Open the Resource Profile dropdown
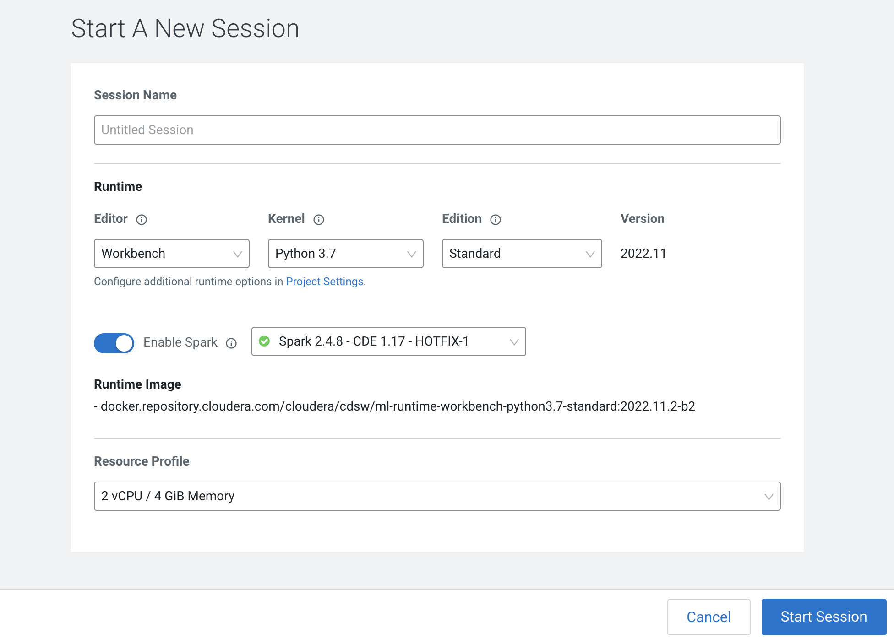 click(x=437, y=496)
